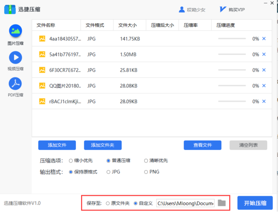
Task: Click the 清空列表 button
Action: [x=248, y=145]
